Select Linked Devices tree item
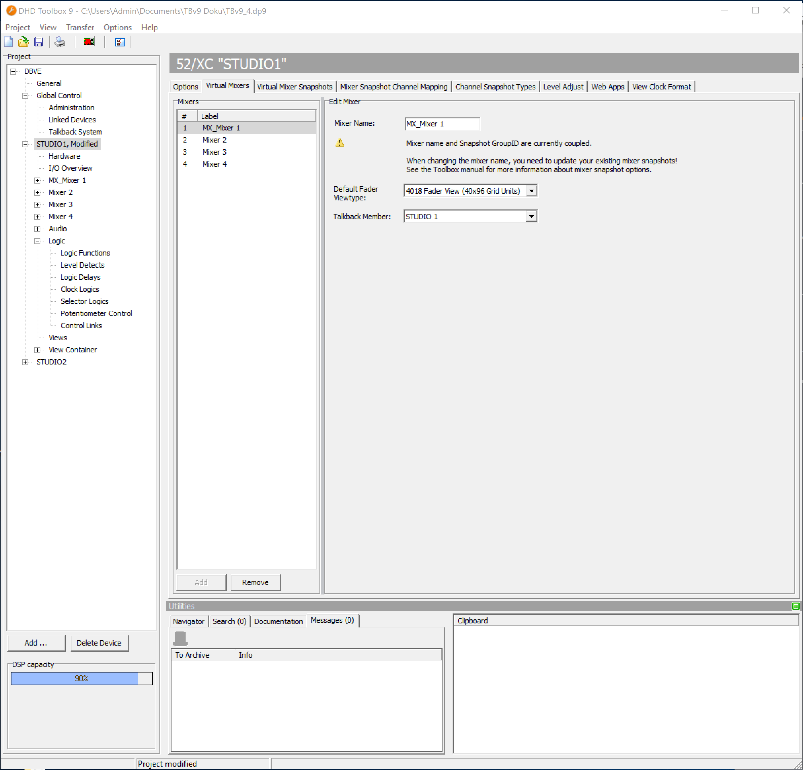This screenshot has height=770, width=803. click(72, 120)
